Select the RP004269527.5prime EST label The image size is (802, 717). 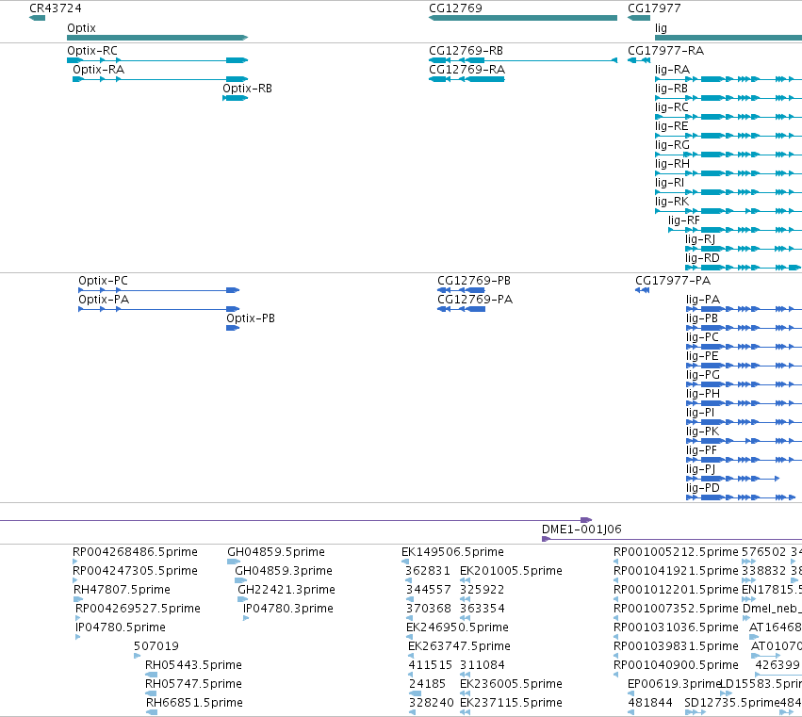(x=138, y=609)
